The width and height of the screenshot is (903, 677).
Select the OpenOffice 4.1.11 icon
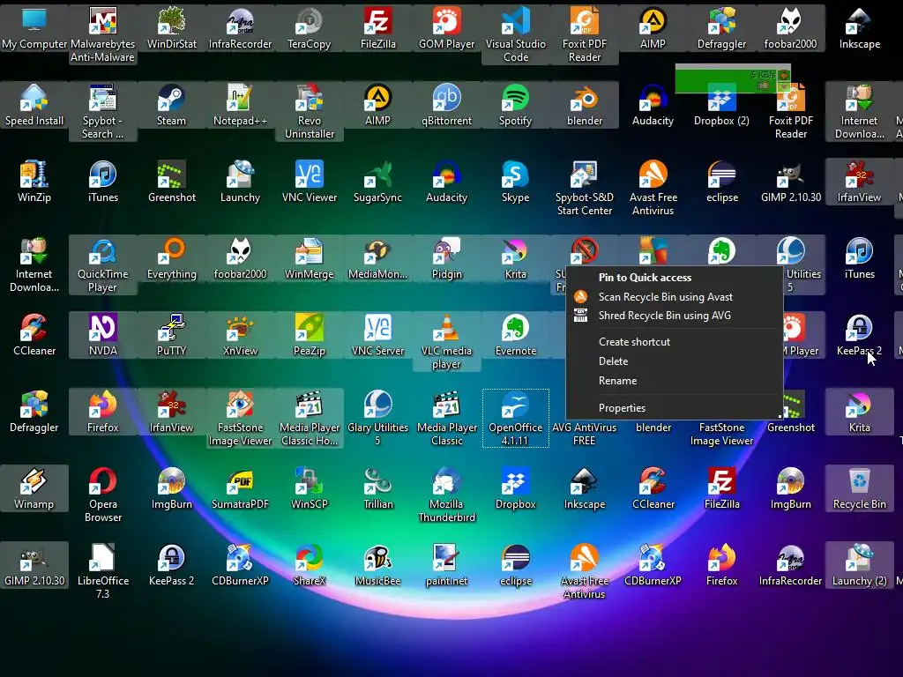515,418
